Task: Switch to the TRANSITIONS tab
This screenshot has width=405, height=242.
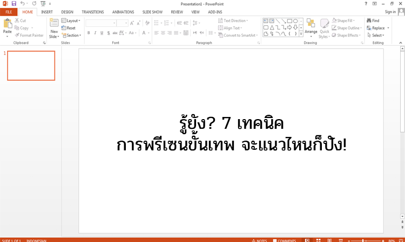Action: pos(93,12)
